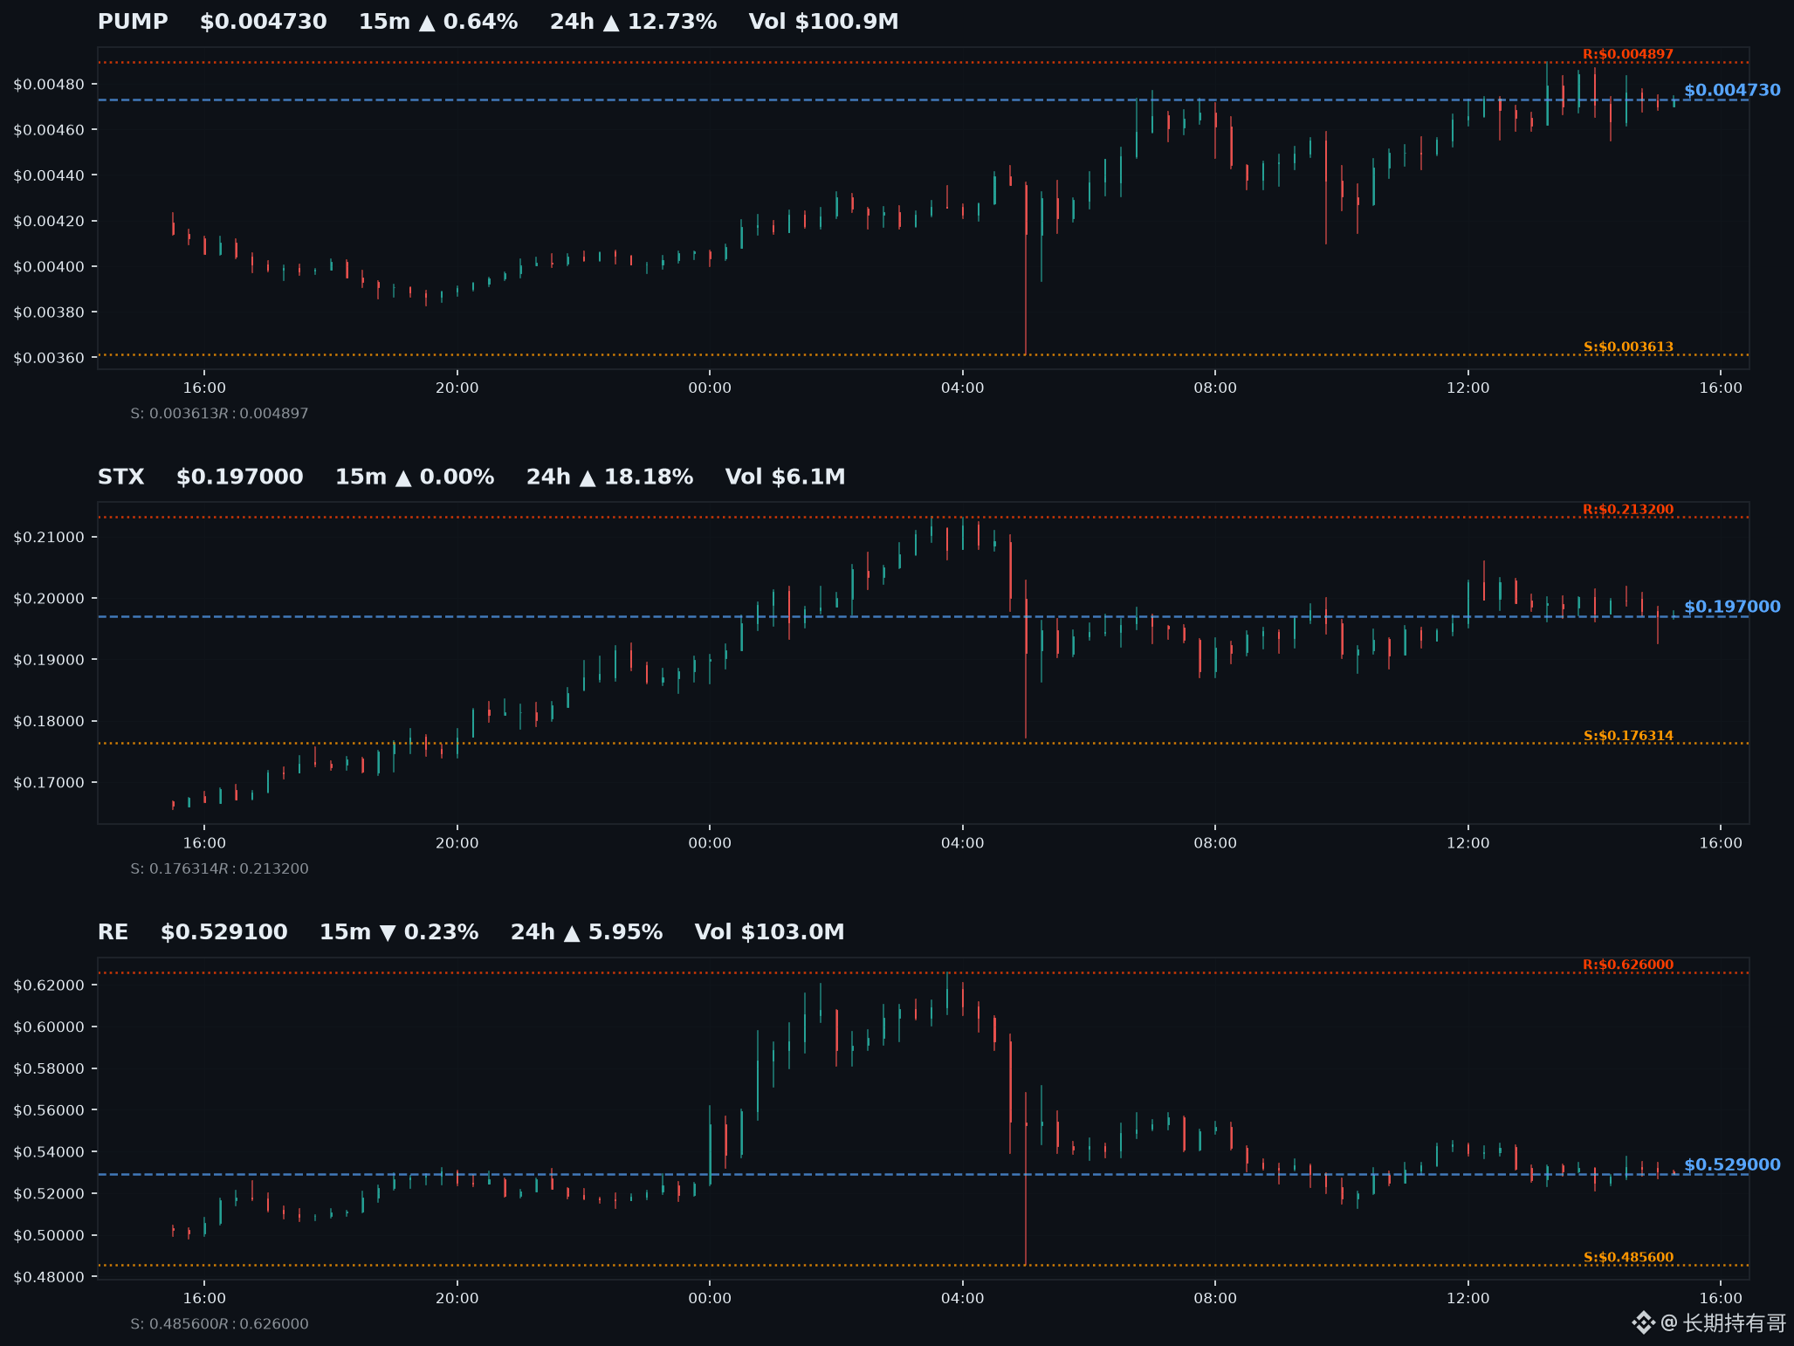This screenshot has height=1346, width=1794.
Task: Click RE 24h change 5.95%
Action: tap(587, 932)
